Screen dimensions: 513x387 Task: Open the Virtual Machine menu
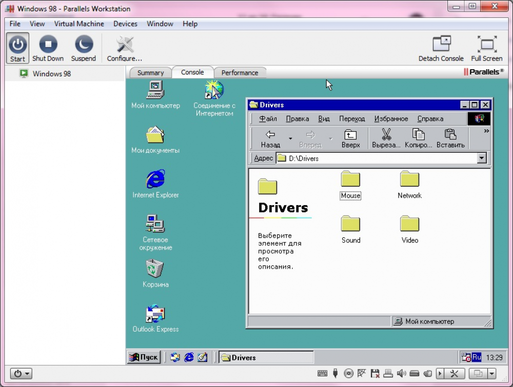pos(79,24)
